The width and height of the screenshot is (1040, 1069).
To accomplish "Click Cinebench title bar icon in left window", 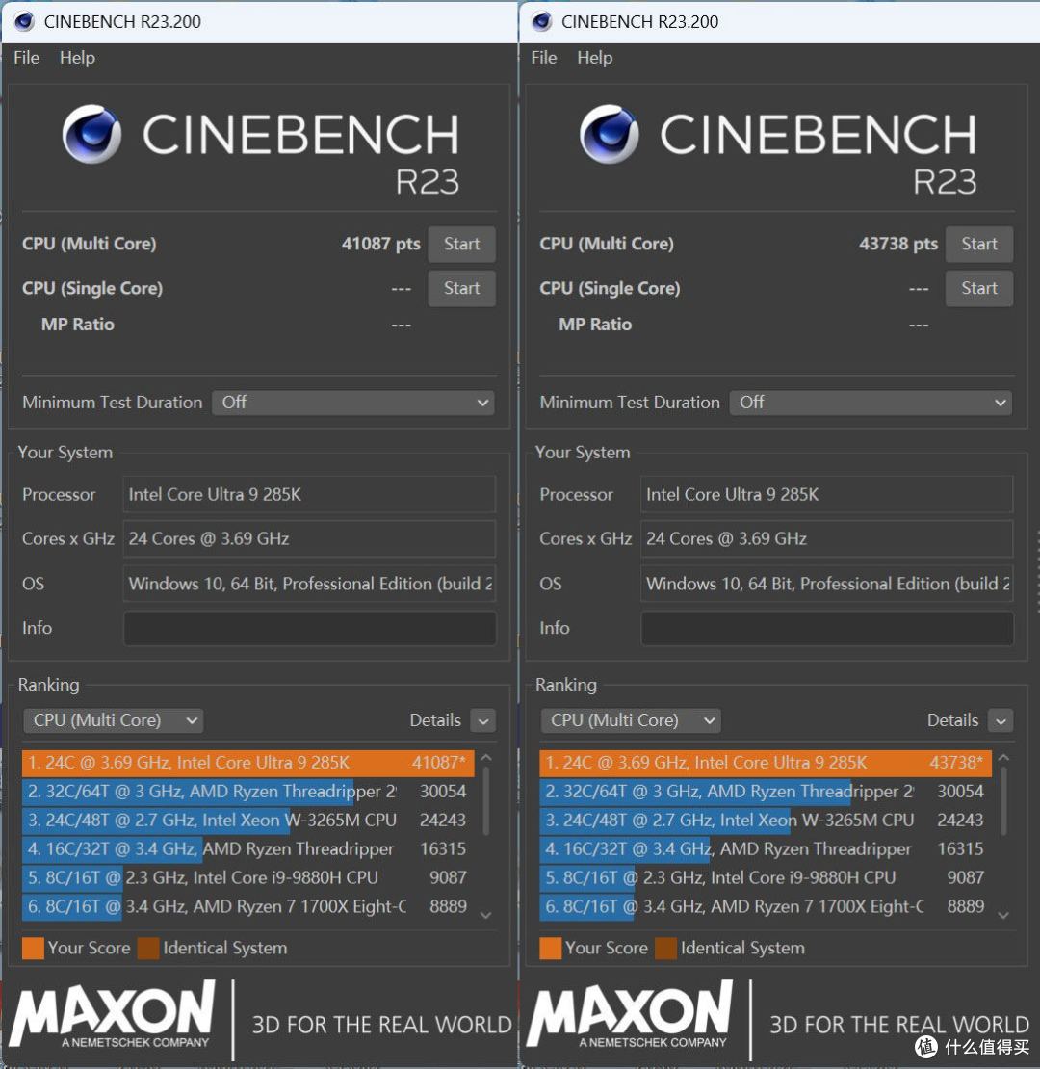I will (x=24, y=22).
